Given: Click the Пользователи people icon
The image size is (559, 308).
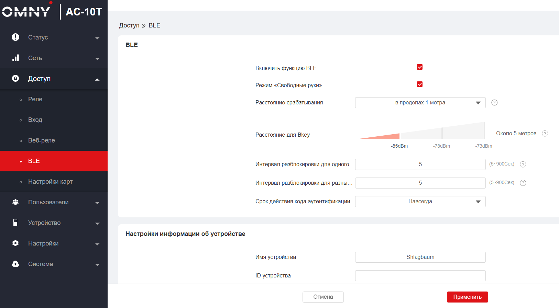Looking at the screenshot, I should coord(15,202).
